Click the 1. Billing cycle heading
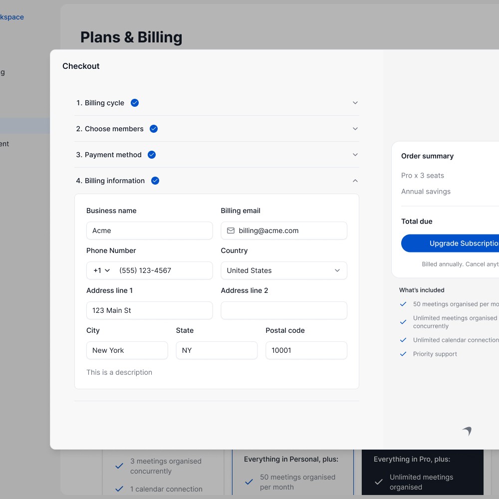499x499 pixels. click(100, 103)
